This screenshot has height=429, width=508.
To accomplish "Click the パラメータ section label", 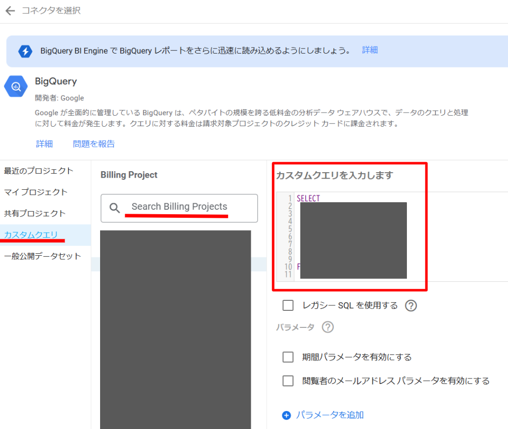I will [295, 327].
